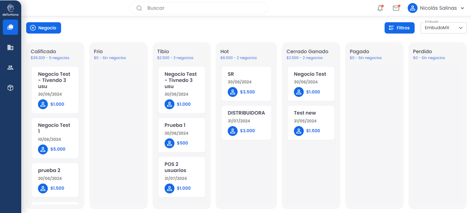Click the add Negocio button
Viewport: 471px width, 213px height.
[x=44, y=28]
